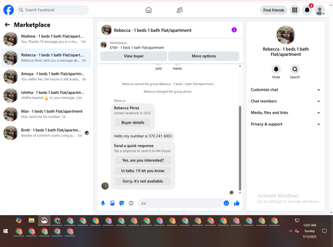
Task: Open the Max conversation
Action: click(46, 114)
